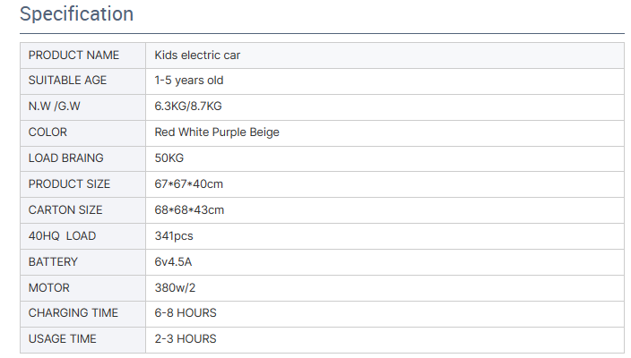Select the SUITABLE AGE label cell
This screenshot has height=358, width=631.
point(82,81)
